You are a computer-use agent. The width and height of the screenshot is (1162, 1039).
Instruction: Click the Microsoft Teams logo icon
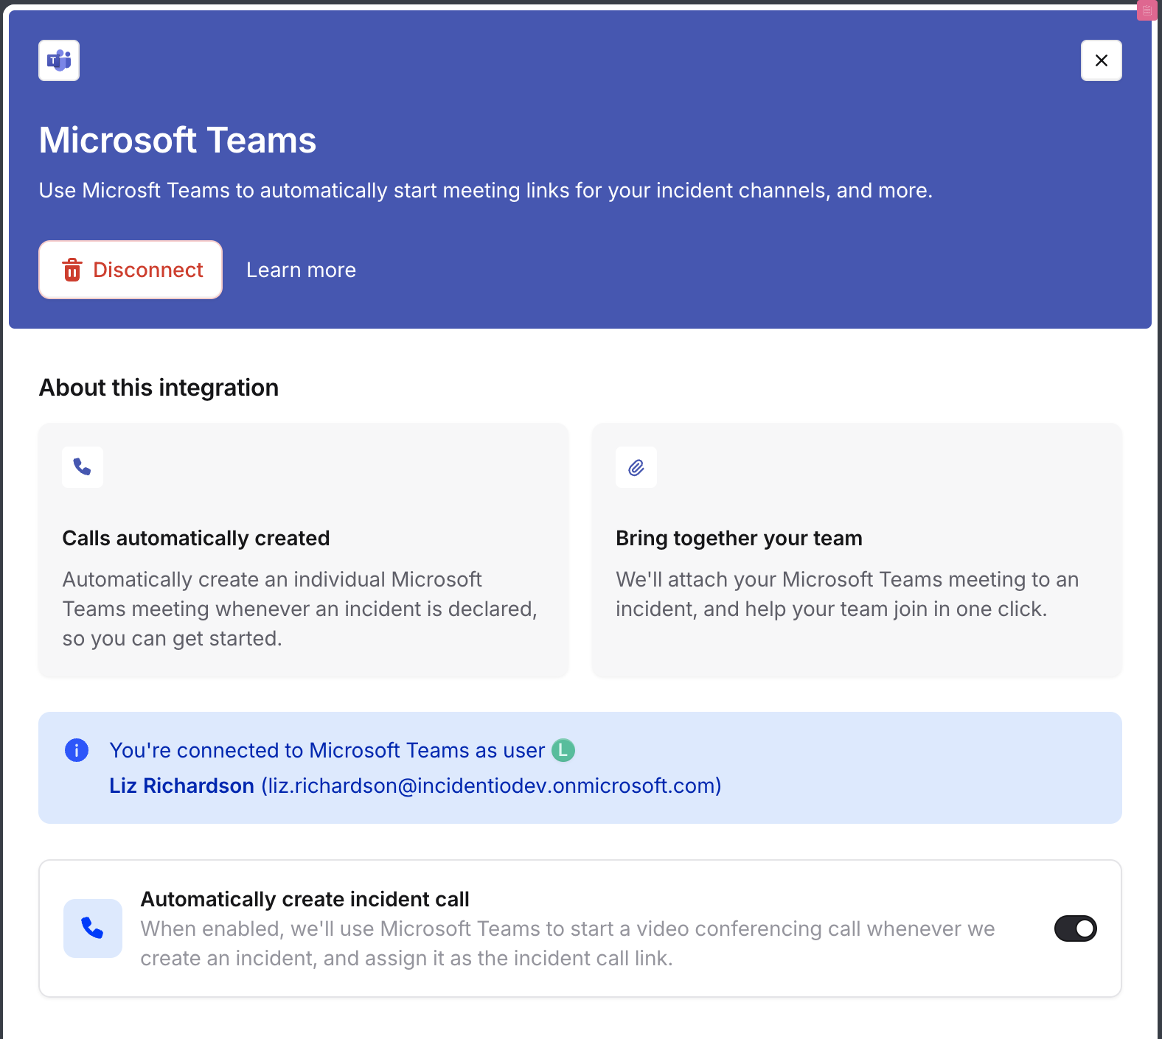point(59,60)
